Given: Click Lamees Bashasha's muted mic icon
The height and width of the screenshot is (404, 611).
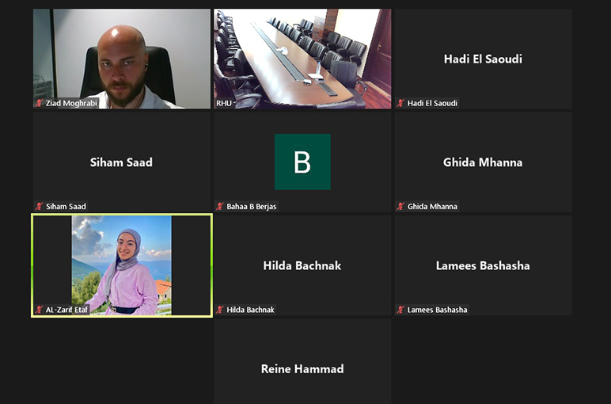Looking at the screenshot, I should 400,310.
